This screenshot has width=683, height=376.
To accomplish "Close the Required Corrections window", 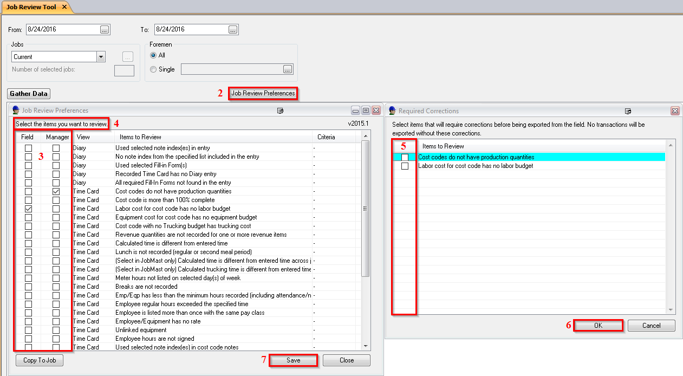I will 675,111.
